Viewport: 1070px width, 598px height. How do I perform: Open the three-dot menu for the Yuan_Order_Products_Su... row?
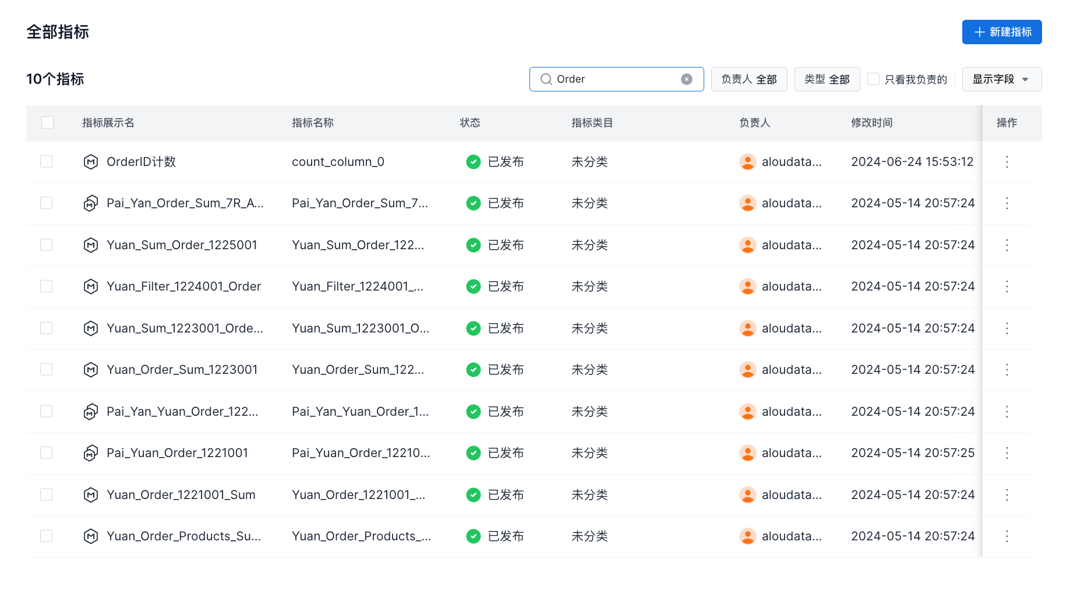pos(1007,536)
